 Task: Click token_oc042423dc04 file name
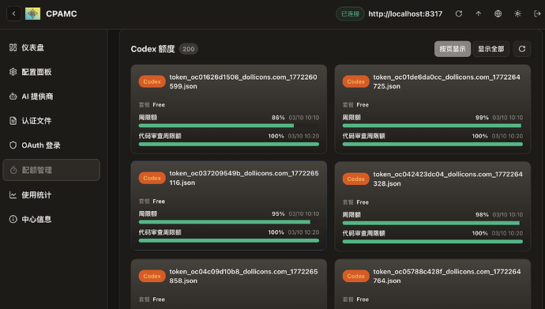448,179
